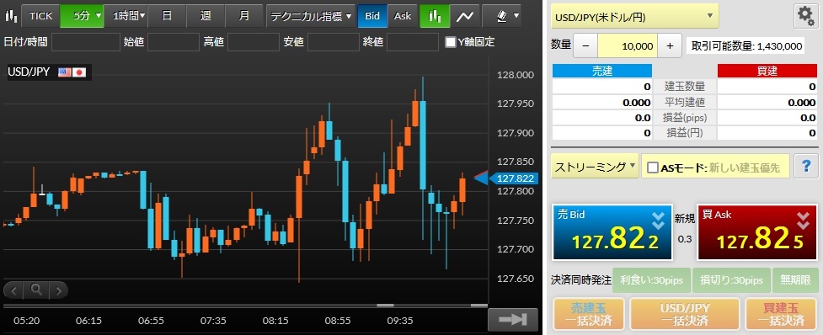Check the ASモード checkbox
The width and height of the screenshot is (823, 335).
pos(652,167)
